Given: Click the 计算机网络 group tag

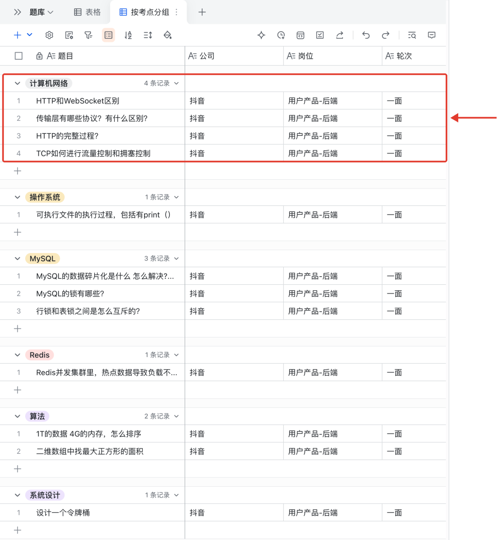Looking at the screenshot, I should [x=49, y=84].
